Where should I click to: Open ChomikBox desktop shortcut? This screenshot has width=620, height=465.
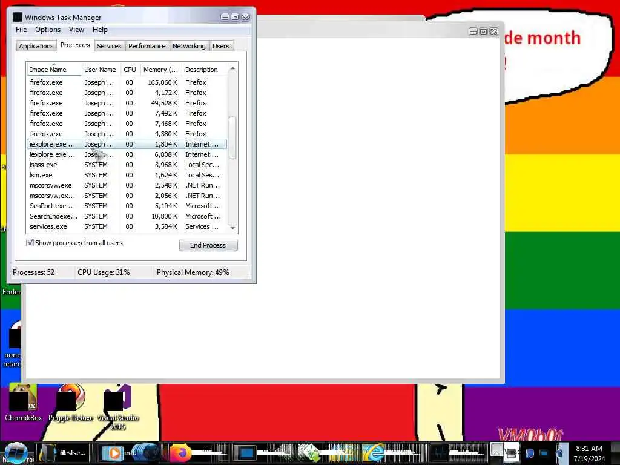coord(24,403)
